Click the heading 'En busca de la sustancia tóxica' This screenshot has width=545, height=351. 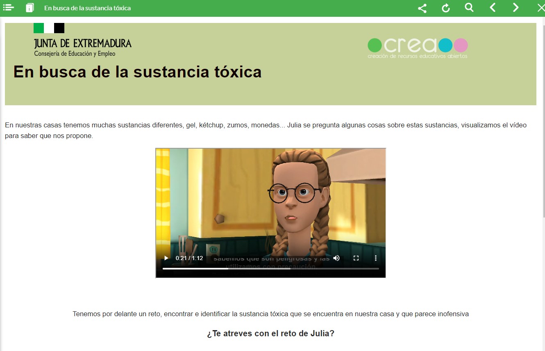click(137, 72)
